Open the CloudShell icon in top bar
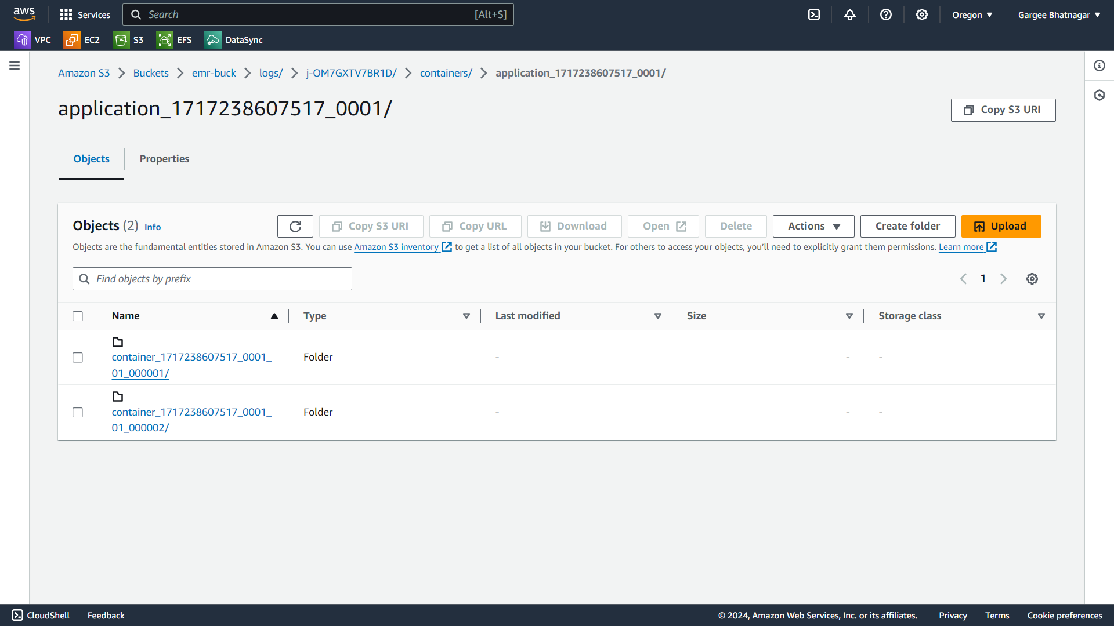This screenshot has height=626, width=1114. (x=814, y=14)
